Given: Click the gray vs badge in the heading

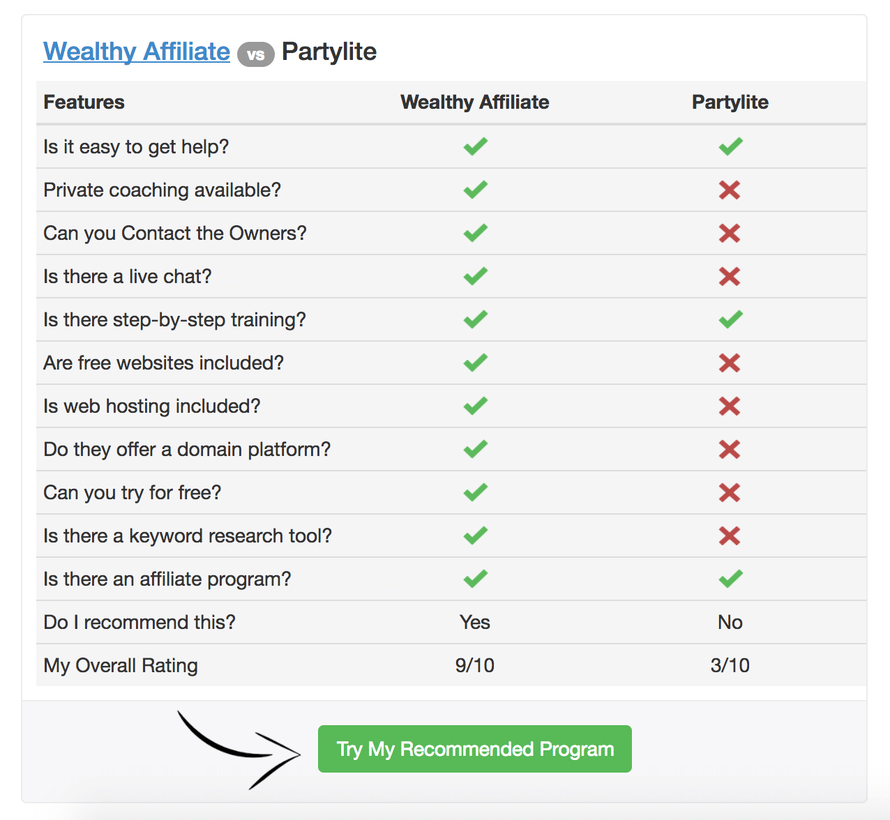Looking at the screenshot, I should point(256,54).
